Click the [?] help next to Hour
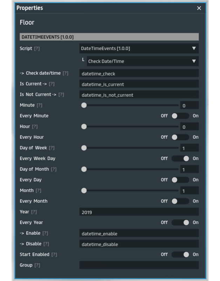 [35, 126]
